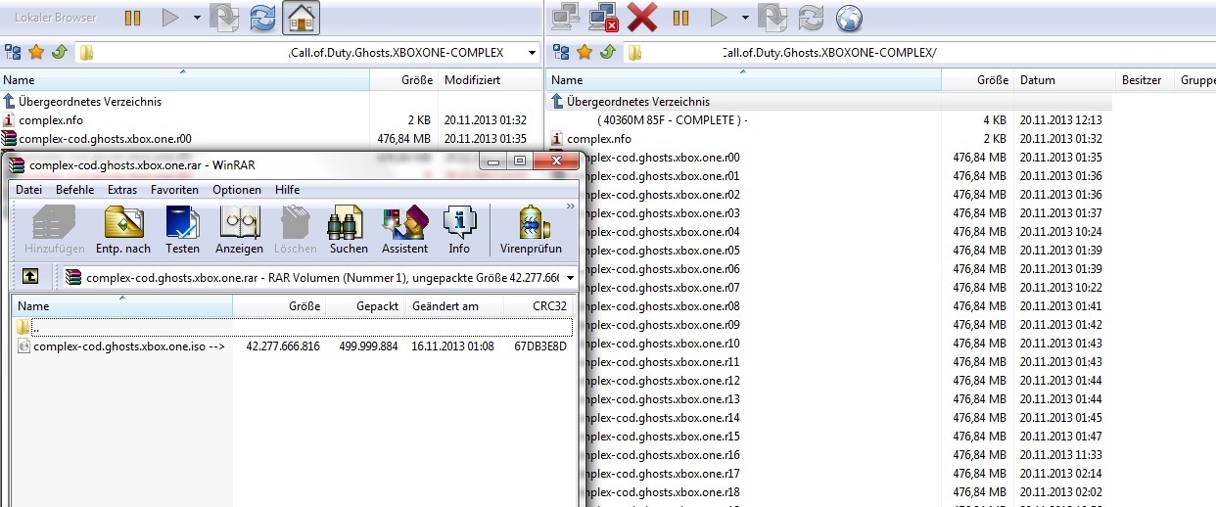Pause transfers in remote toolbar
The height and width of the screenshot is (507, 1216).
(x=680, y=18)
